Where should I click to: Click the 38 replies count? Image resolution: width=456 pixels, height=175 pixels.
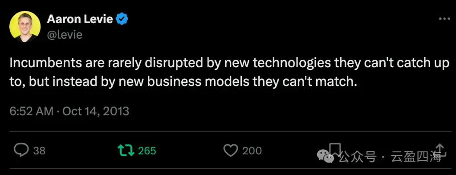39,151
